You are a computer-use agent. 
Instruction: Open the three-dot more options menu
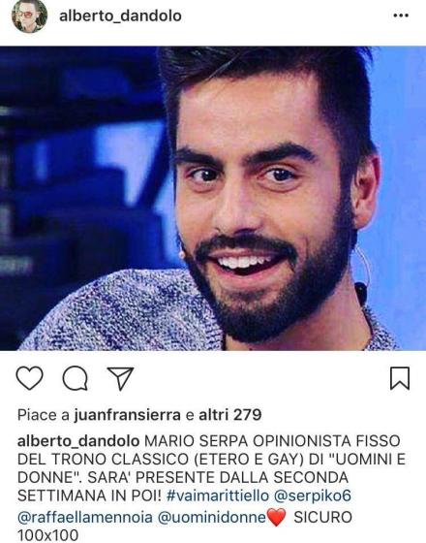401,16
